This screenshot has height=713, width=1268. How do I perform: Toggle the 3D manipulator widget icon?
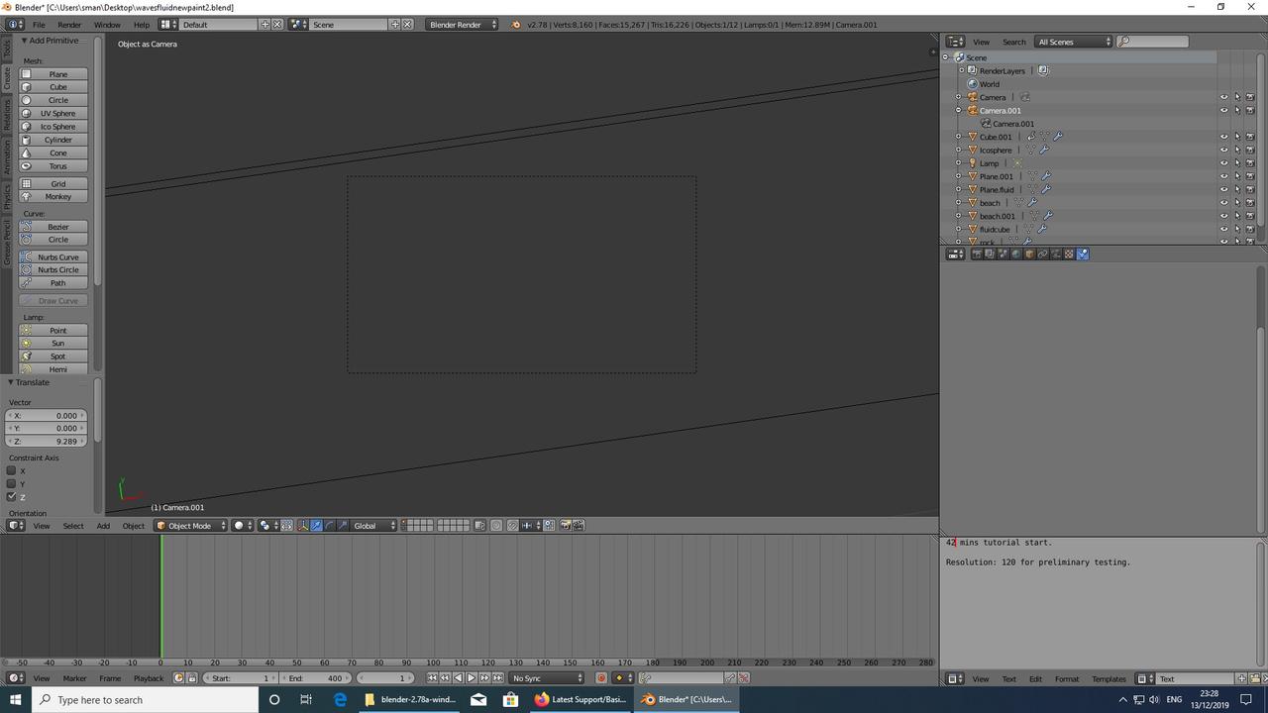302,526
